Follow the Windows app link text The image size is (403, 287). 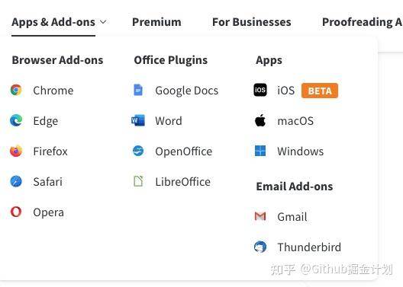tap(301, 151)
